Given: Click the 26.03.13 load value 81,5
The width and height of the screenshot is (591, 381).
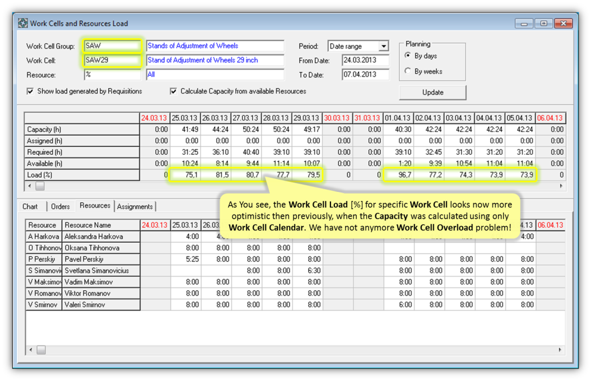Looking at the screenshot, I should (216, 175).
